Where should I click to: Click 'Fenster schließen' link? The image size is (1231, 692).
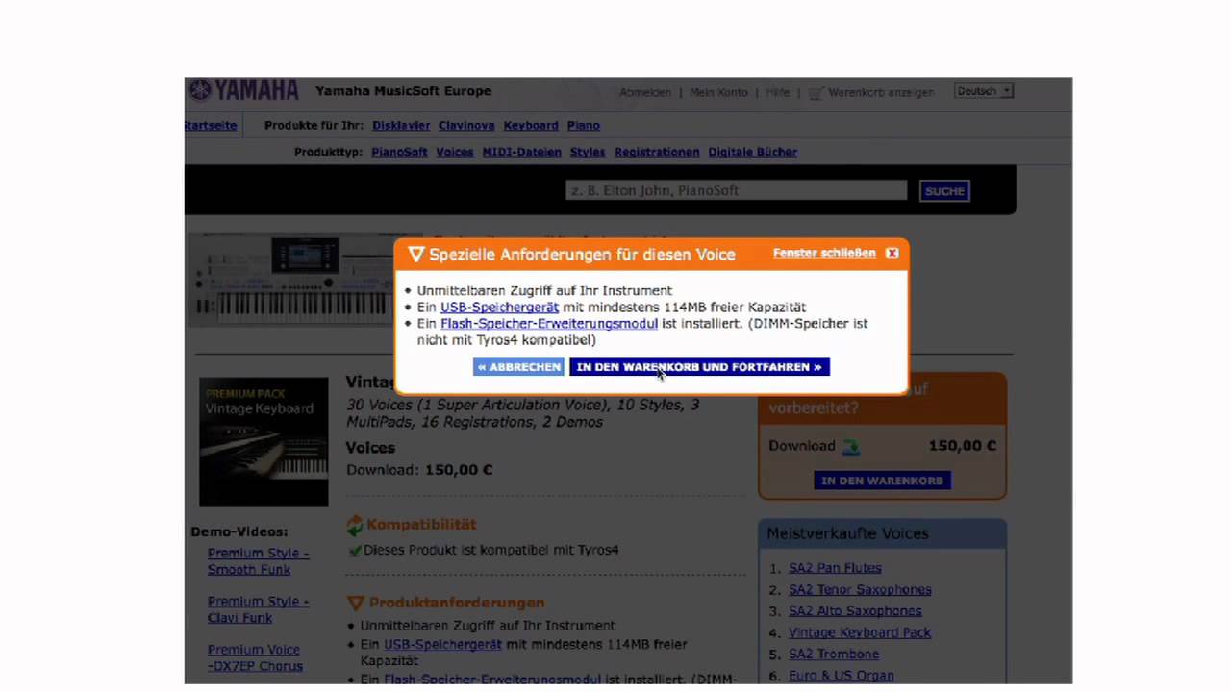click(x=824, y=253)
